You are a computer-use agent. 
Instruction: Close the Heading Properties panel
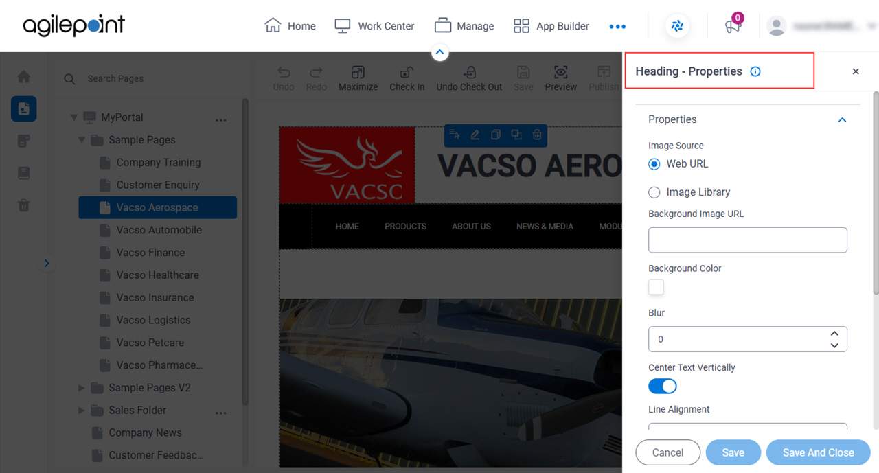click(x=856, y=71)
